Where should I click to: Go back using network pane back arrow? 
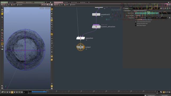point(55,5)
